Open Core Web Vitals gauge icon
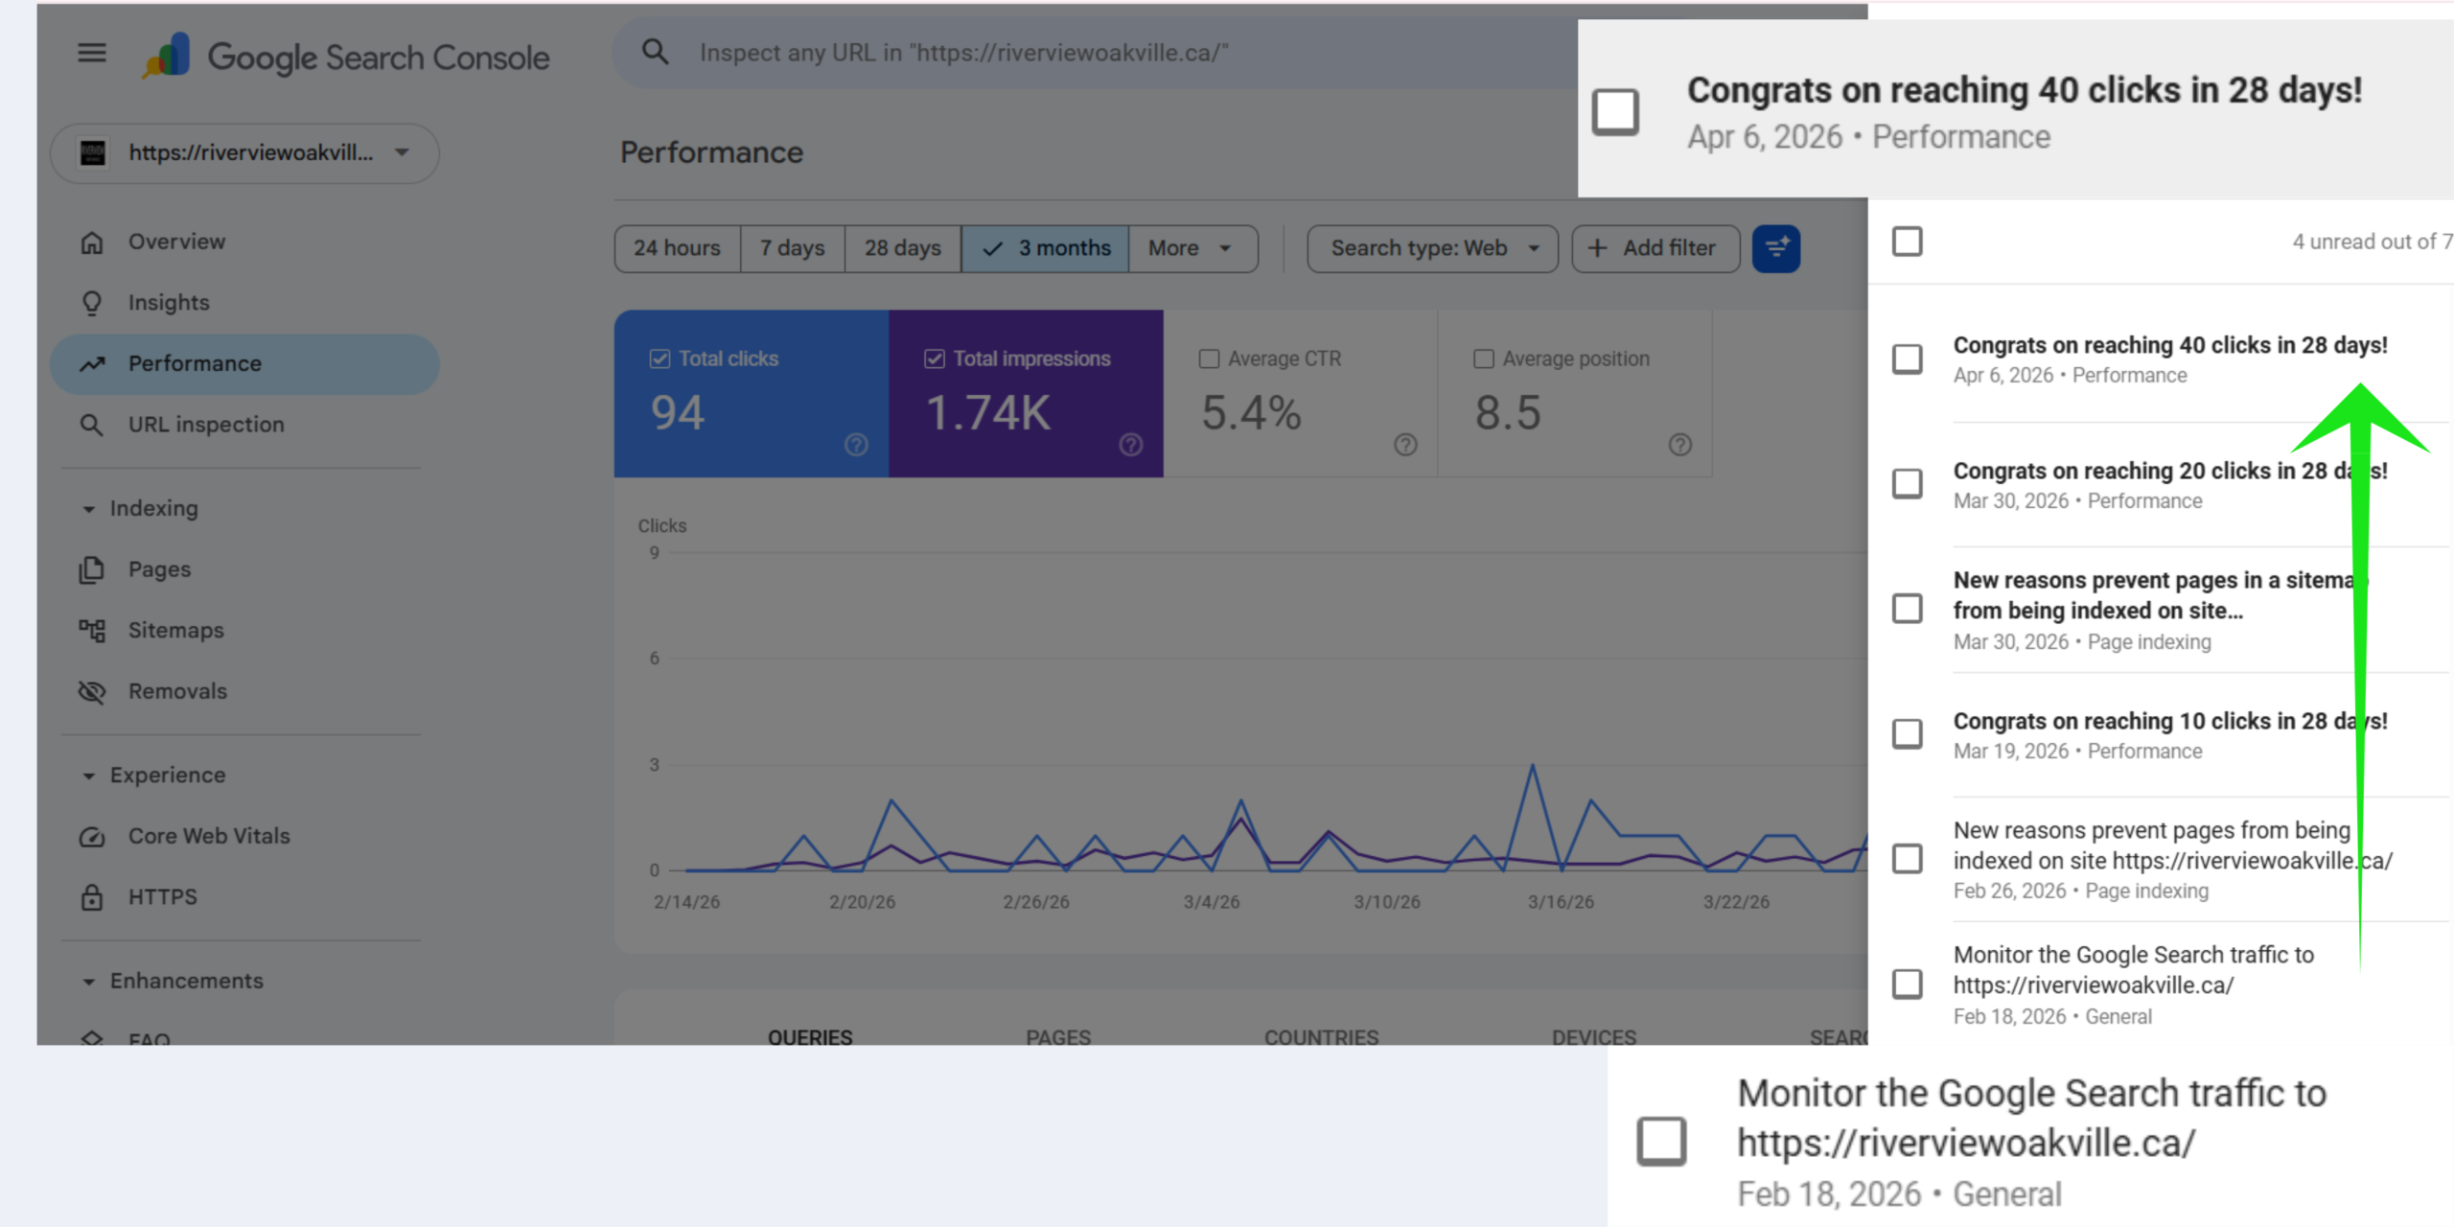Screen dimensions: 2454x1227 click(92, 837)
